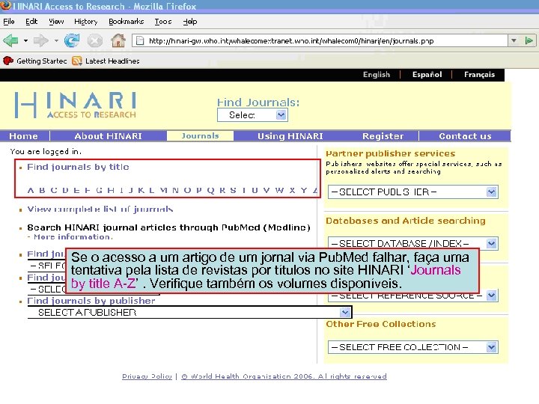The image size is (539, 404).
Task: Open the URL bar history dropdown
Action: click(514, 41)
